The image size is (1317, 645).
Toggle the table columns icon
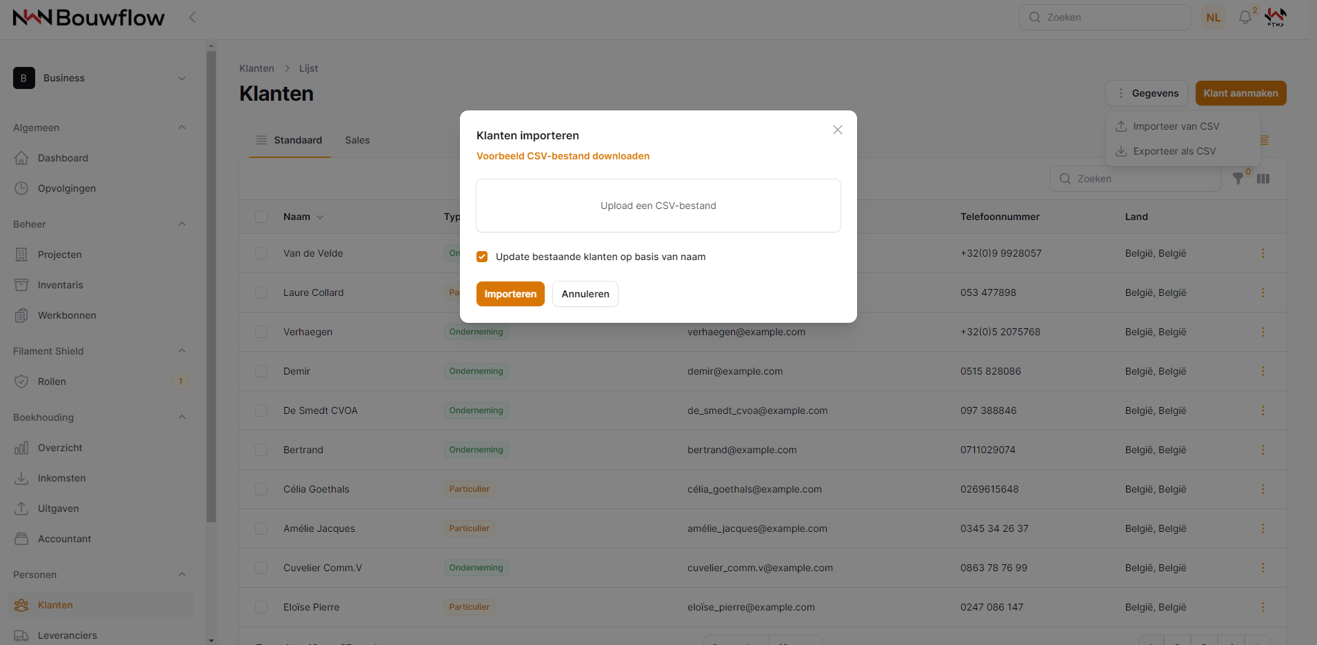click(1263, 179)
